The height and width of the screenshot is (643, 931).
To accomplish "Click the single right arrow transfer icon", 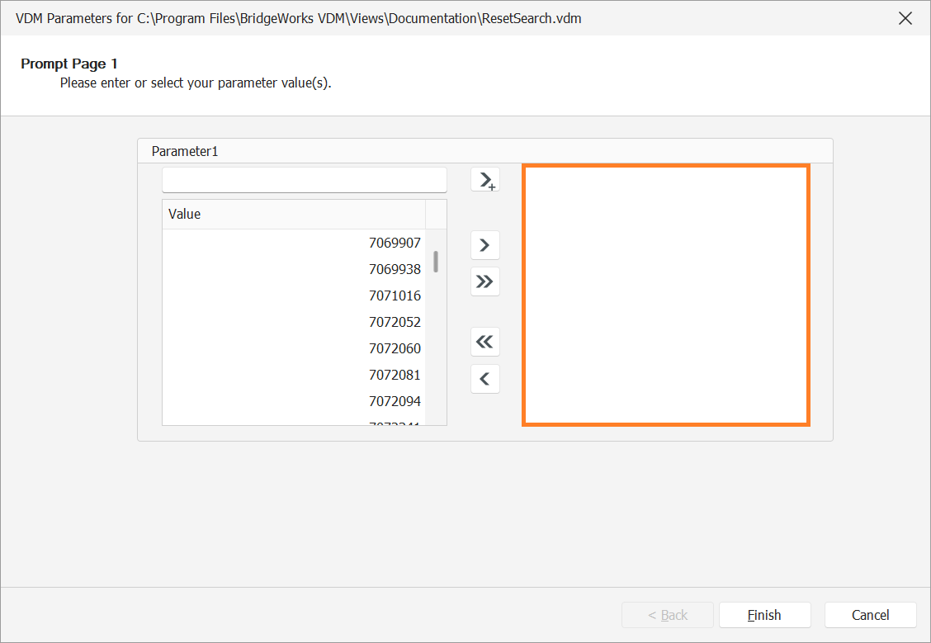I will [484, 245].
